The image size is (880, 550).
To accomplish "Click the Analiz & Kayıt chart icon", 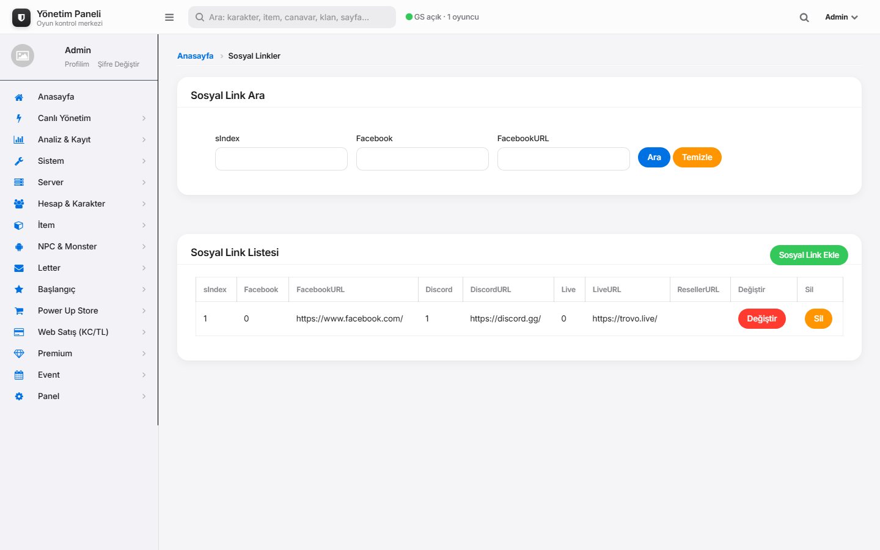I will pyautogui.click(x=19, y=140).
